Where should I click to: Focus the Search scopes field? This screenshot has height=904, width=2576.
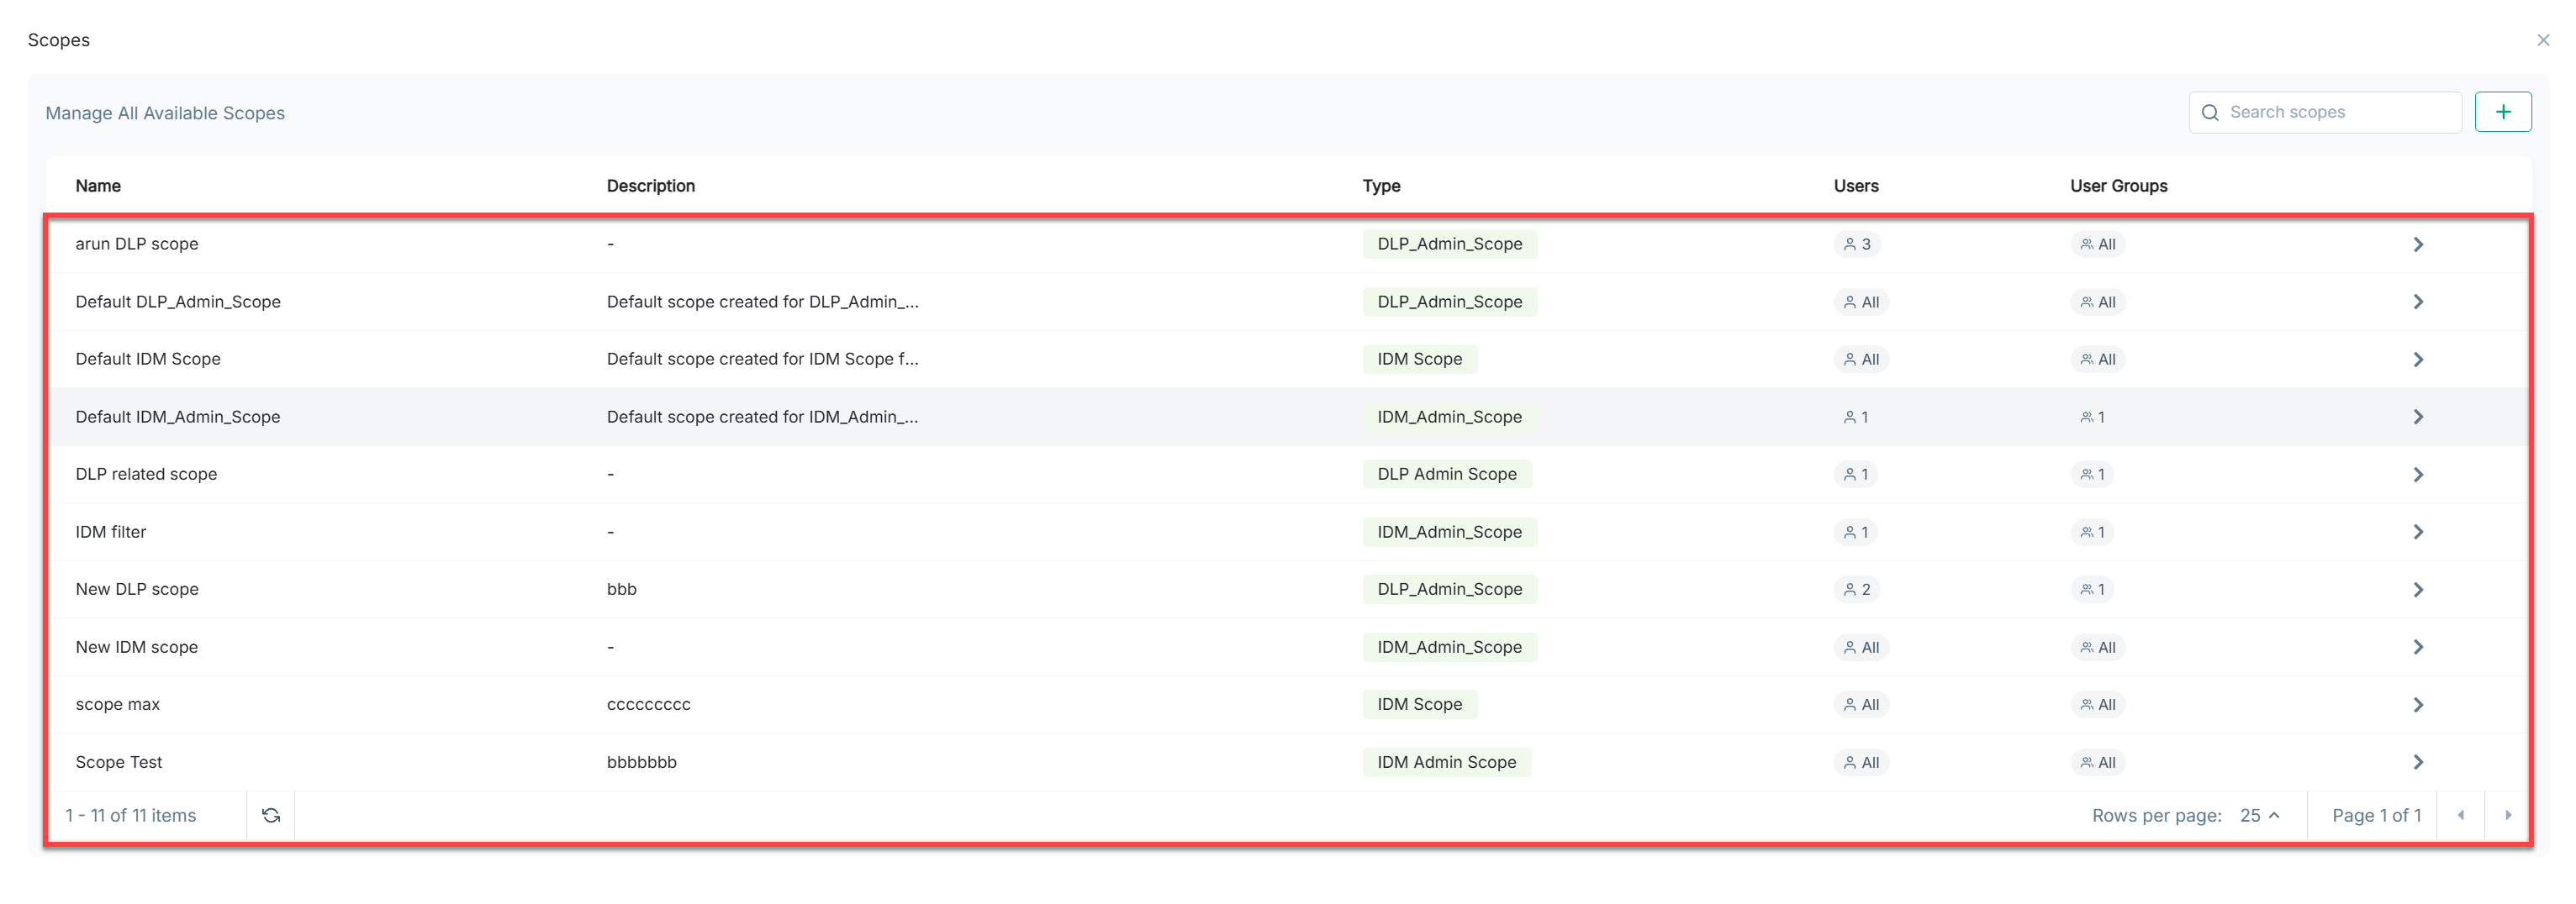click(x=2334, y=112)
